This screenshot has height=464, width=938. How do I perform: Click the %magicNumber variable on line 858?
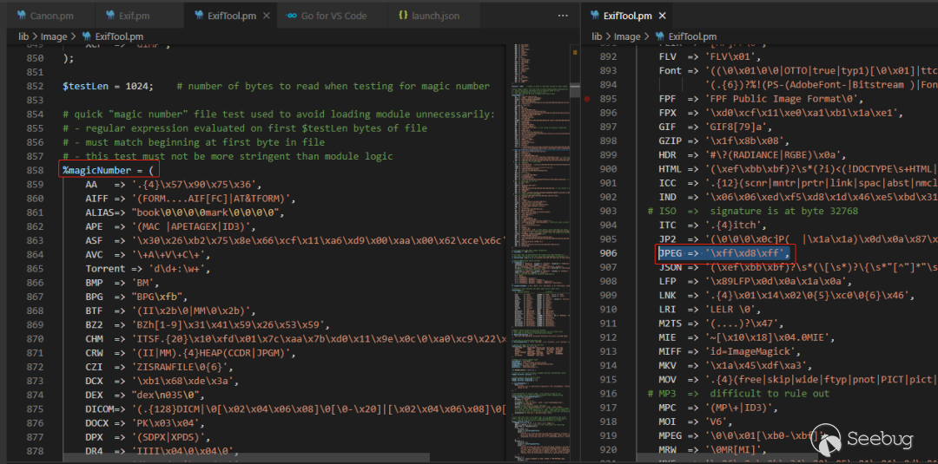97,170
